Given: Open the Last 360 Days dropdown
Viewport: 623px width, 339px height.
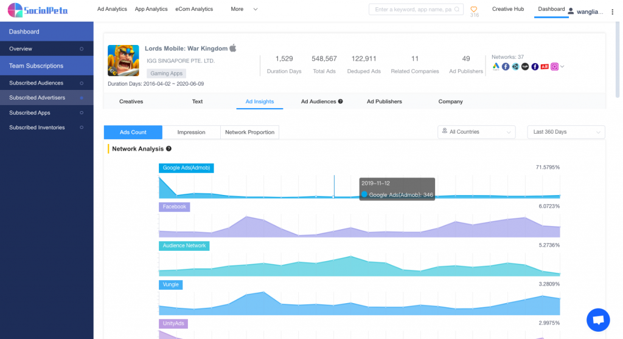Looking at the screenshot, I should 566,132.
